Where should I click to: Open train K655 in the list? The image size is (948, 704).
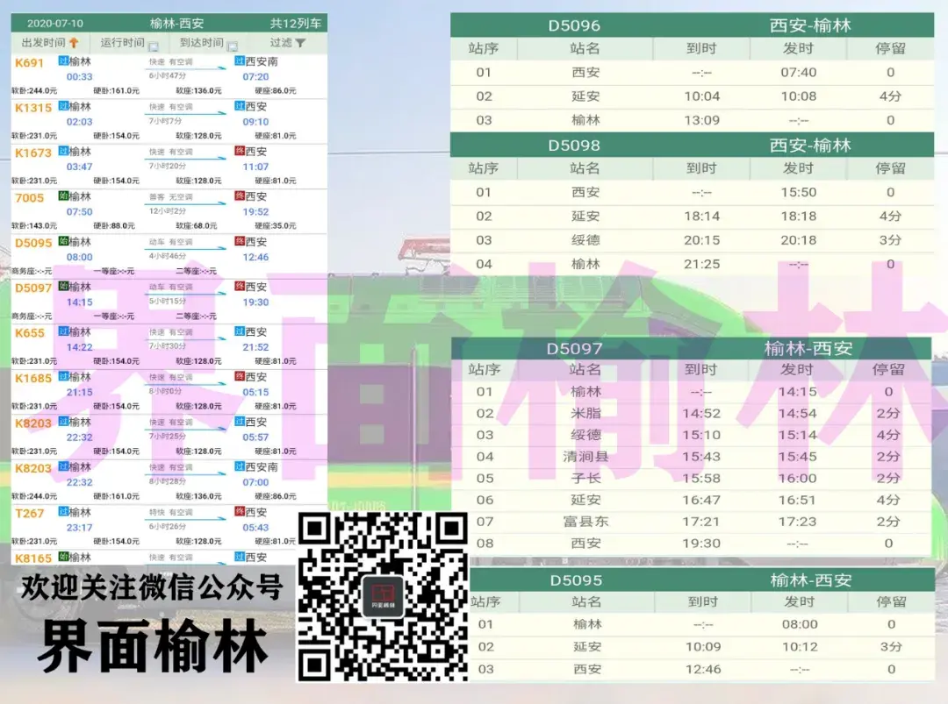pyautogui.click(x=29, y=333)
